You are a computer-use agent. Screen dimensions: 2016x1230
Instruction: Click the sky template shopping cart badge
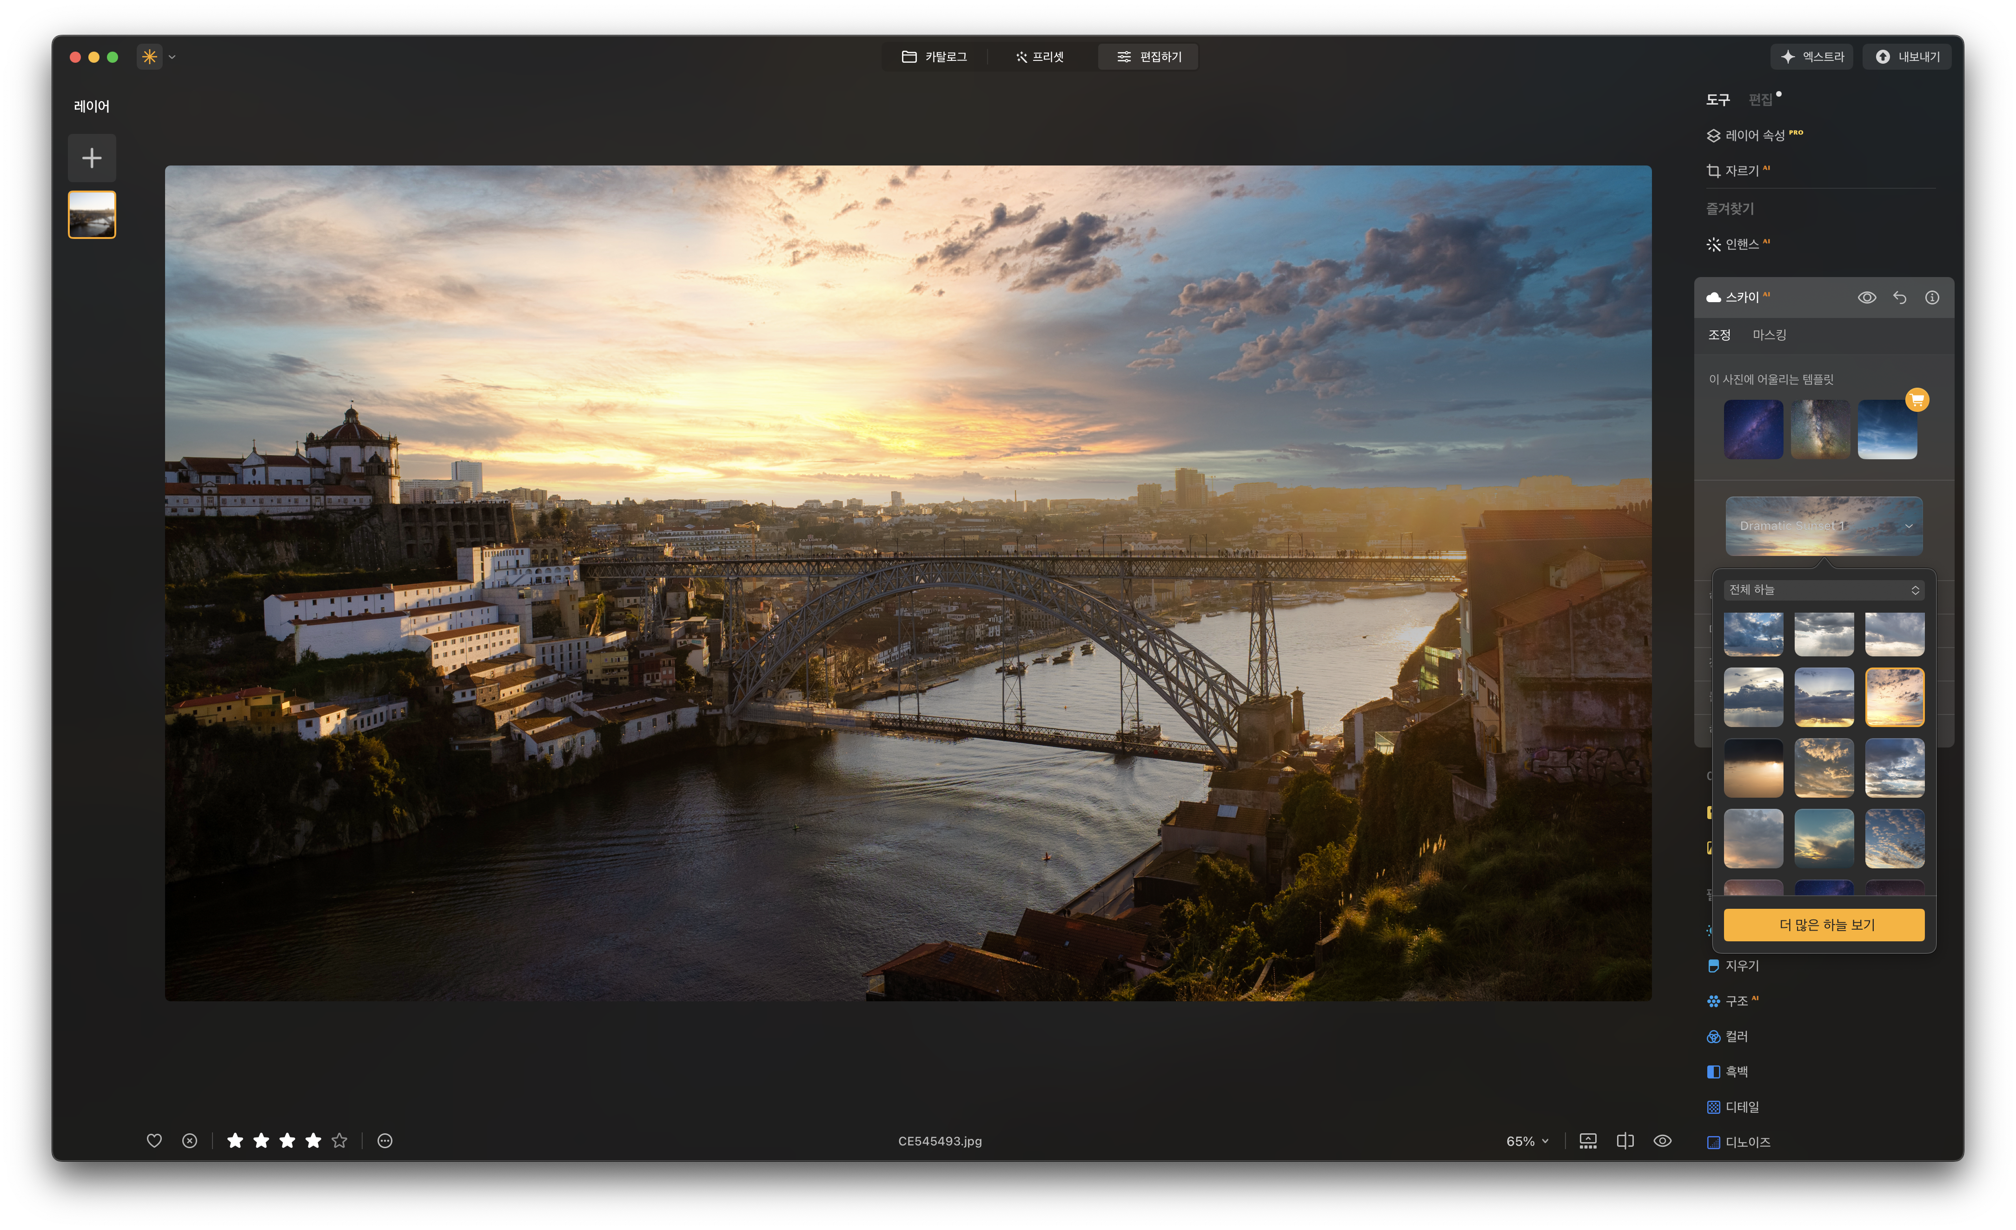click(x=1917, y=399)
